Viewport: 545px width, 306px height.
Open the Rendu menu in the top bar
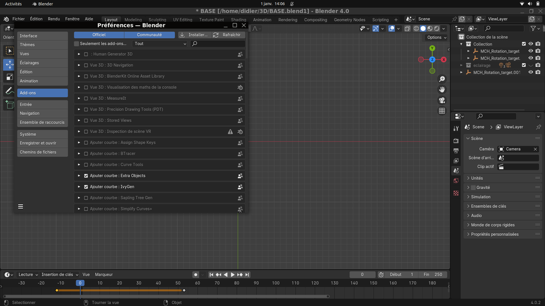(53, 19)
